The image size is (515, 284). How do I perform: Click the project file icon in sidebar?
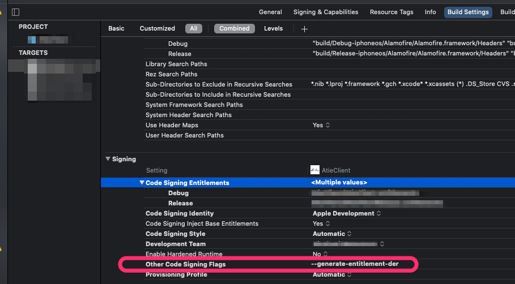tap(32, 40)
